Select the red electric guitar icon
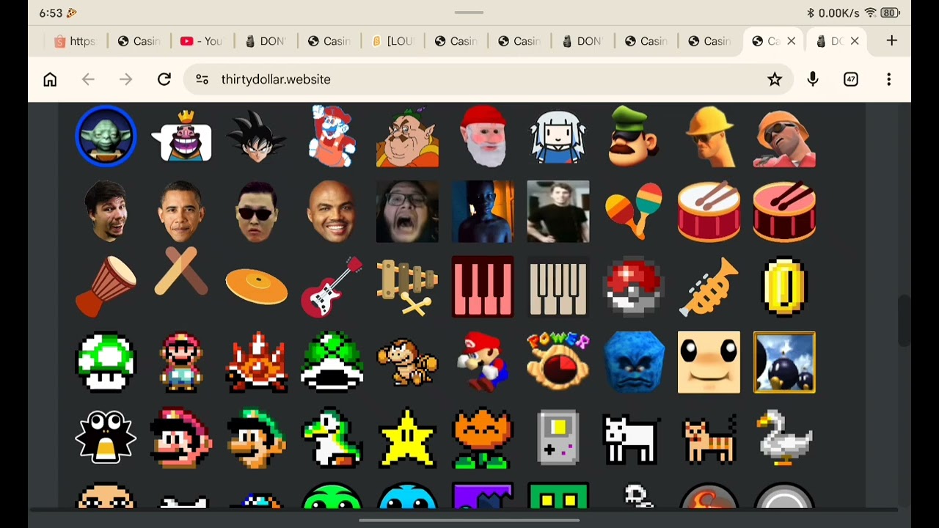The height and width of the screenshot is (528, 939). 332,287
